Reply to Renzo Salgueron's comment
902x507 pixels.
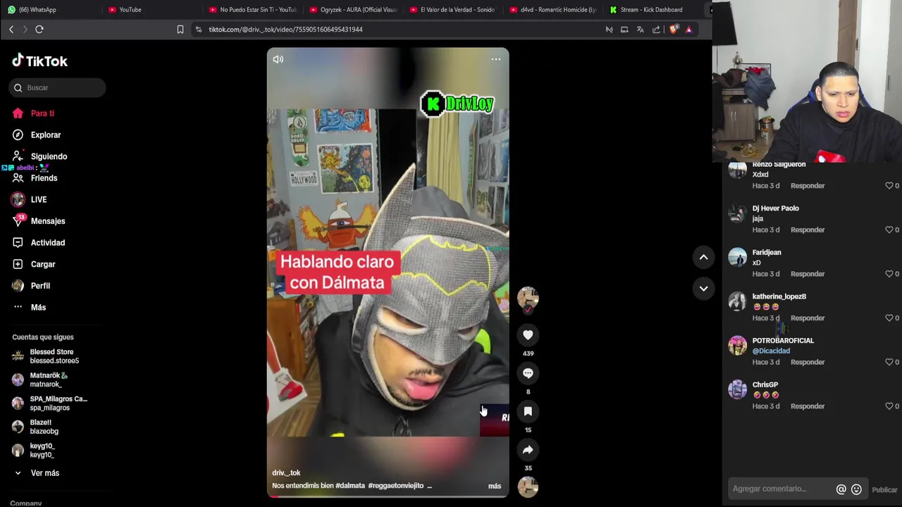pos(808,186)
